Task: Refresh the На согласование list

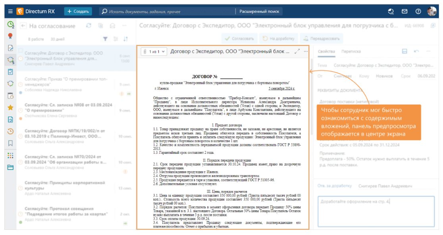Action: point(89,26)
